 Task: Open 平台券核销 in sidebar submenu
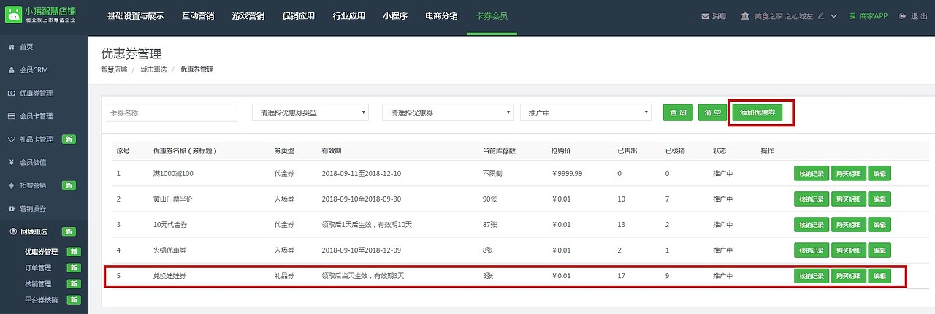tap(41, 300)
